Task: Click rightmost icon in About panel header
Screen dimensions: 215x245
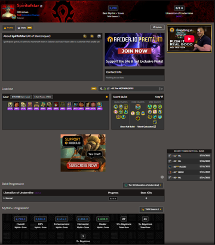Action: [x=99, y=36]
